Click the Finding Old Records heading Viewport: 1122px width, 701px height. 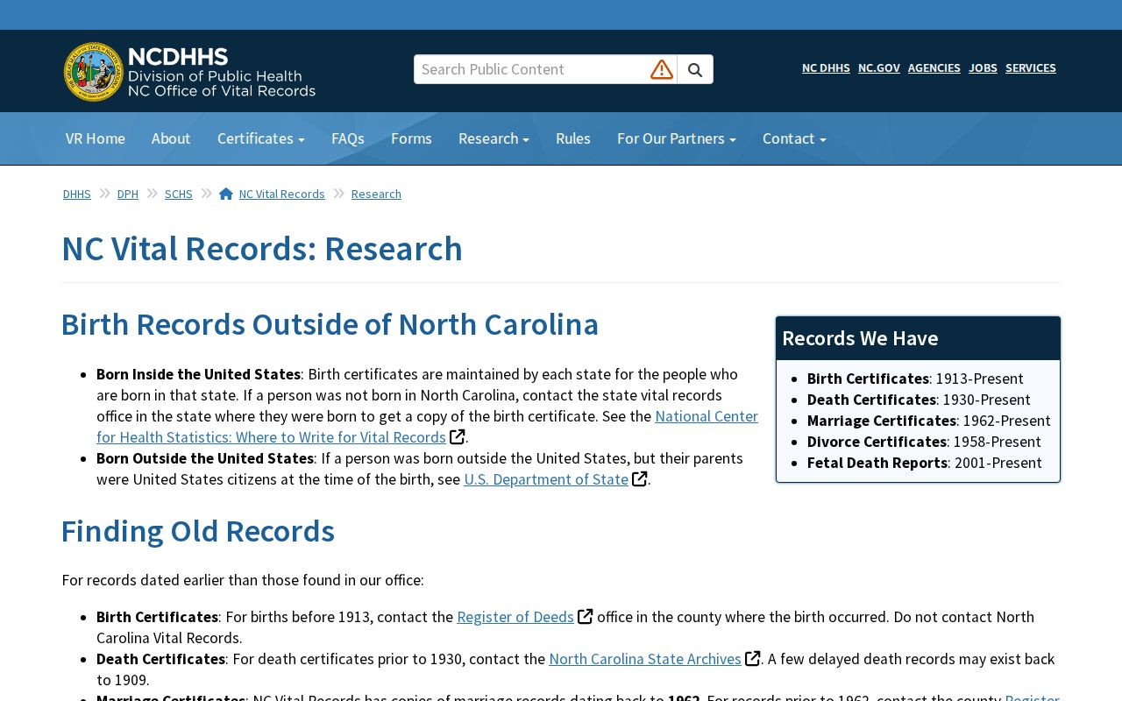coord(198,531)
